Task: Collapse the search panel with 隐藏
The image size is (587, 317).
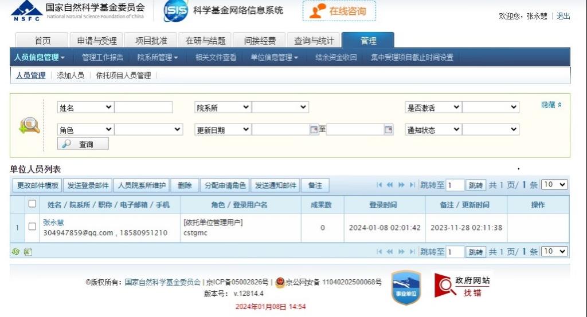Action: 551,105
